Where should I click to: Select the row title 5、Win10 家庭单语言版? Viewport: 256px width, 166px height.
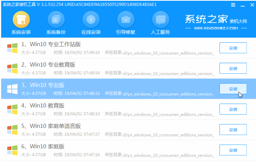[x=51, y=126]
